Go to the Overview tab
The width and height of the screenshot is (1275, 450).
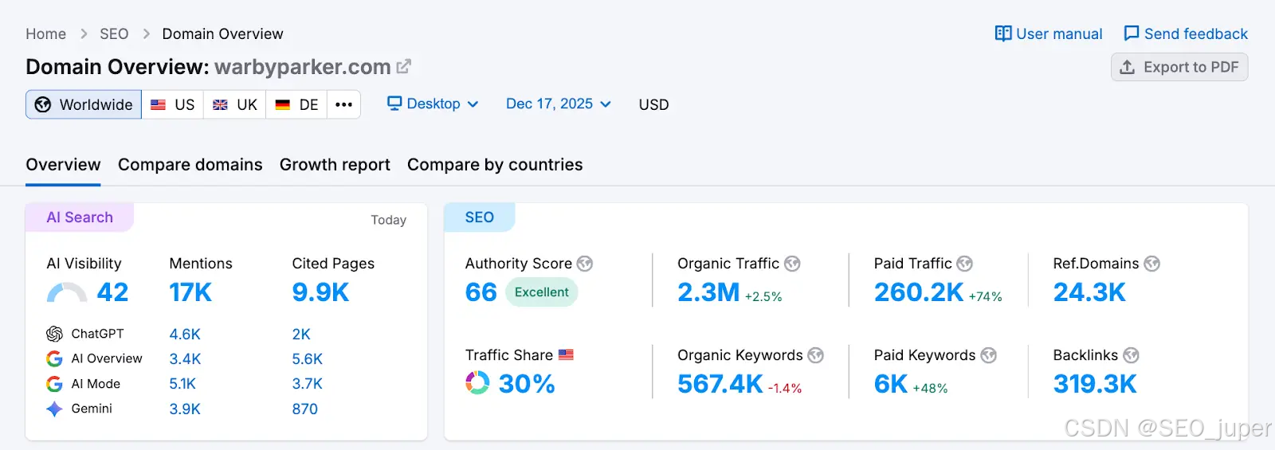63,165
